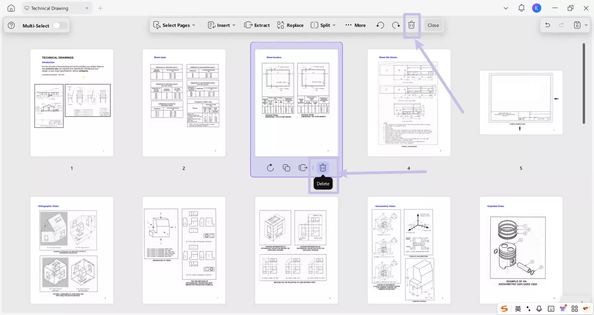Select the Sheet borders page 3 thumbnail

pyautogui.click(x=296, y=103)
